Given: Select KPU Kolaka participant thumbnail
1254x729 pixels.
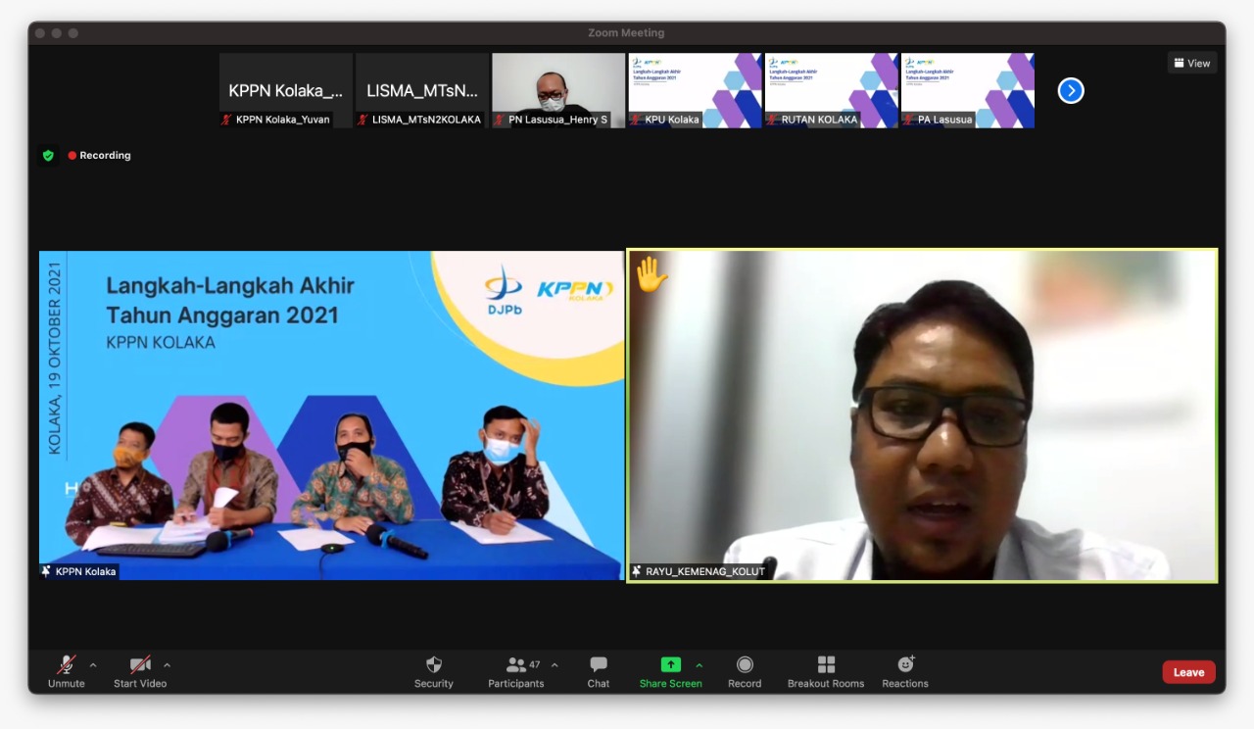Looking at the screenshot, I should tap(695, 90).
